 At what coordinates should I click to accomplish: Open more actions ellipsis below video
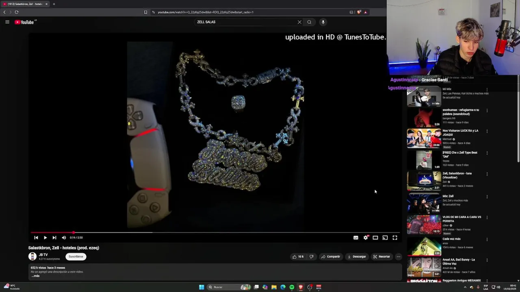399,256
